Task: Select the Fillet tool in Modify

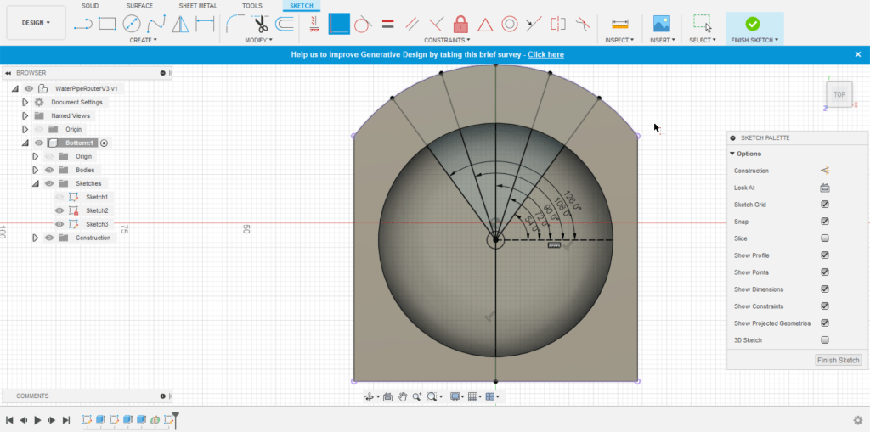Action: point(235,24)
